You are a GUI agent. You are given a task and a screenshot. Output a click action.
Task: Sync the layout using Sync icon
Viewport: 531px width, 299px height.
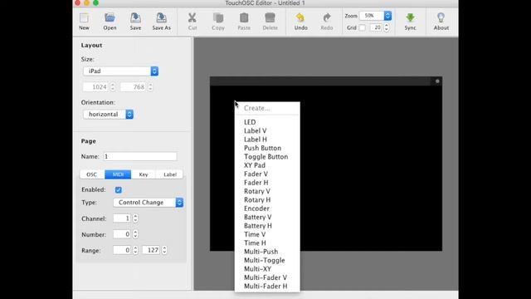(410, 22)
